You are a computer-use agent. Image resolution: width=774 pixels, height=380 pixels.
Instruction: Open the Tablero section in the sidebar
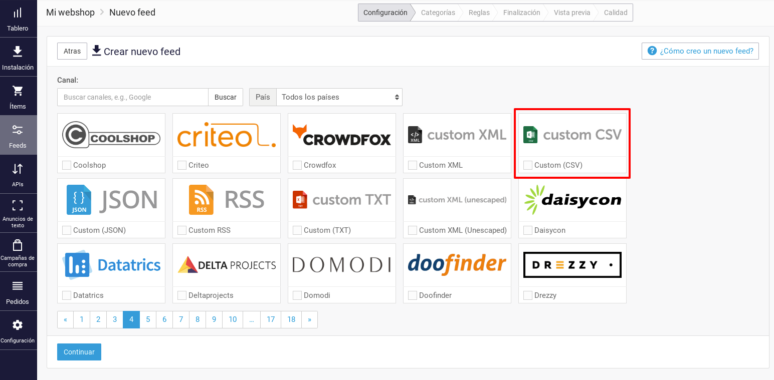pos(18,19)
